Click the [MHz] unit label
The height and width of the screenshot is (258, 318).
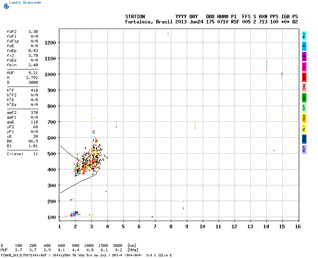(x=133, y=250)
